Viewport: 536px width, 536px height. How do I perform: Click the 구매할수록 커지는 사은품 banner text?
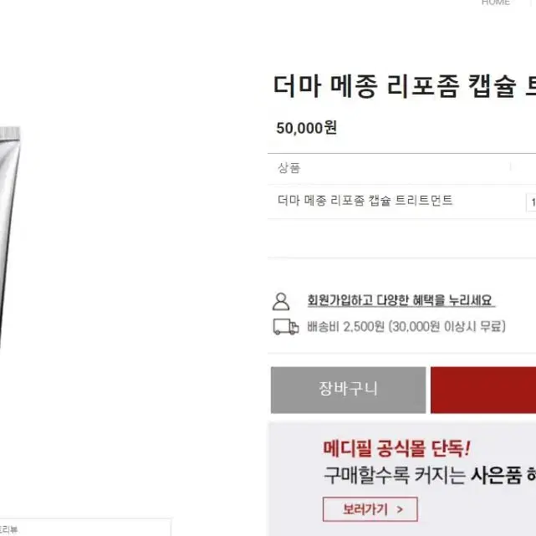pos(430,476)
